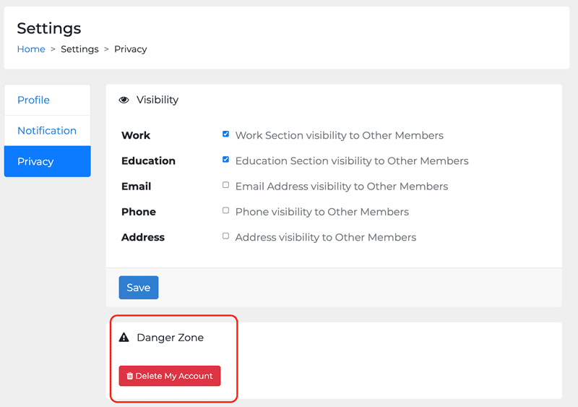Check the Address visibility checkbox

(x=226, y=236)
